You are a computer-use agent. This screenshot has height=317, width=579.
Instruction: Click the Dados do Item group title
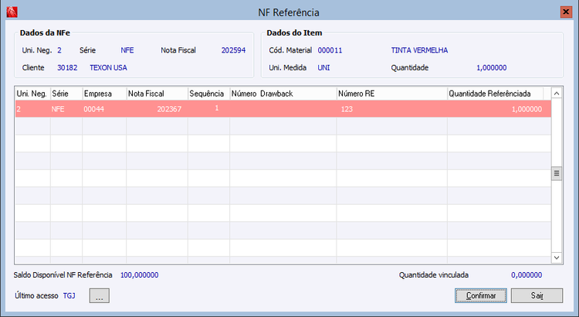(294, 33)
